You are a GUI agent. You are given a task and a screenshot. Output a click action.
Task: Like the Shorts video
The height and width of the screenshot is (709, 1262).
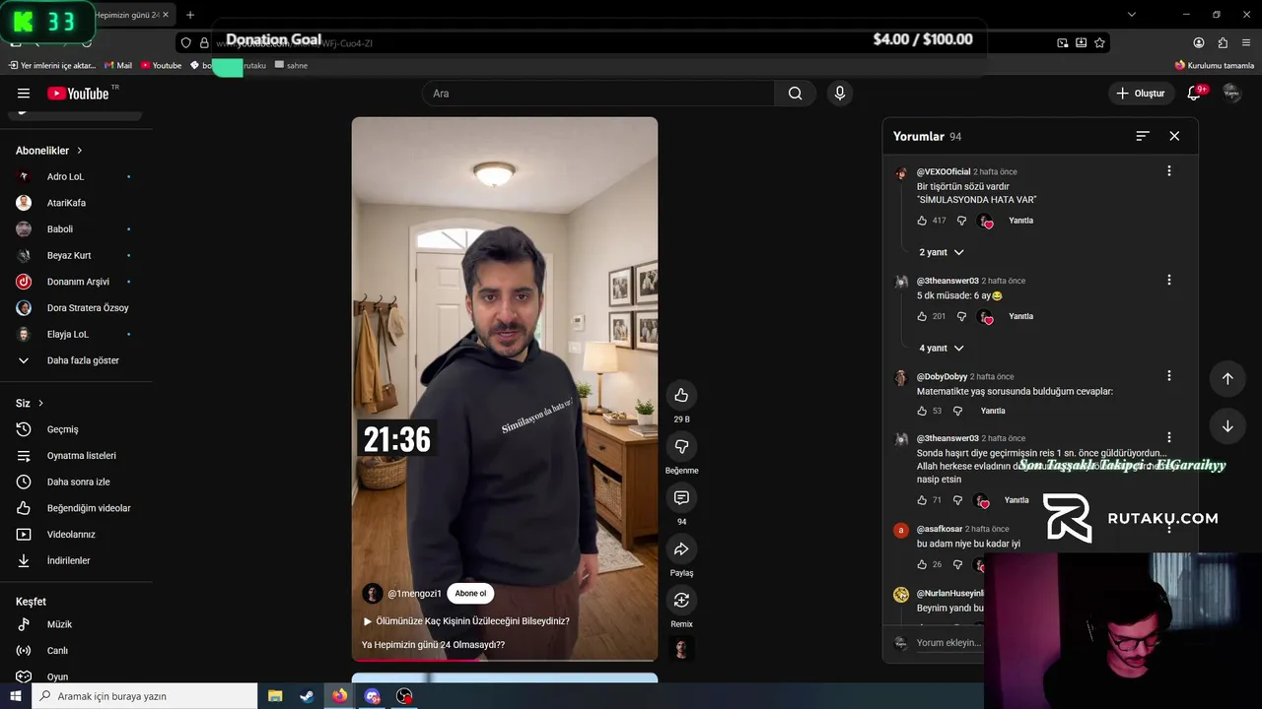coord(681,395)
